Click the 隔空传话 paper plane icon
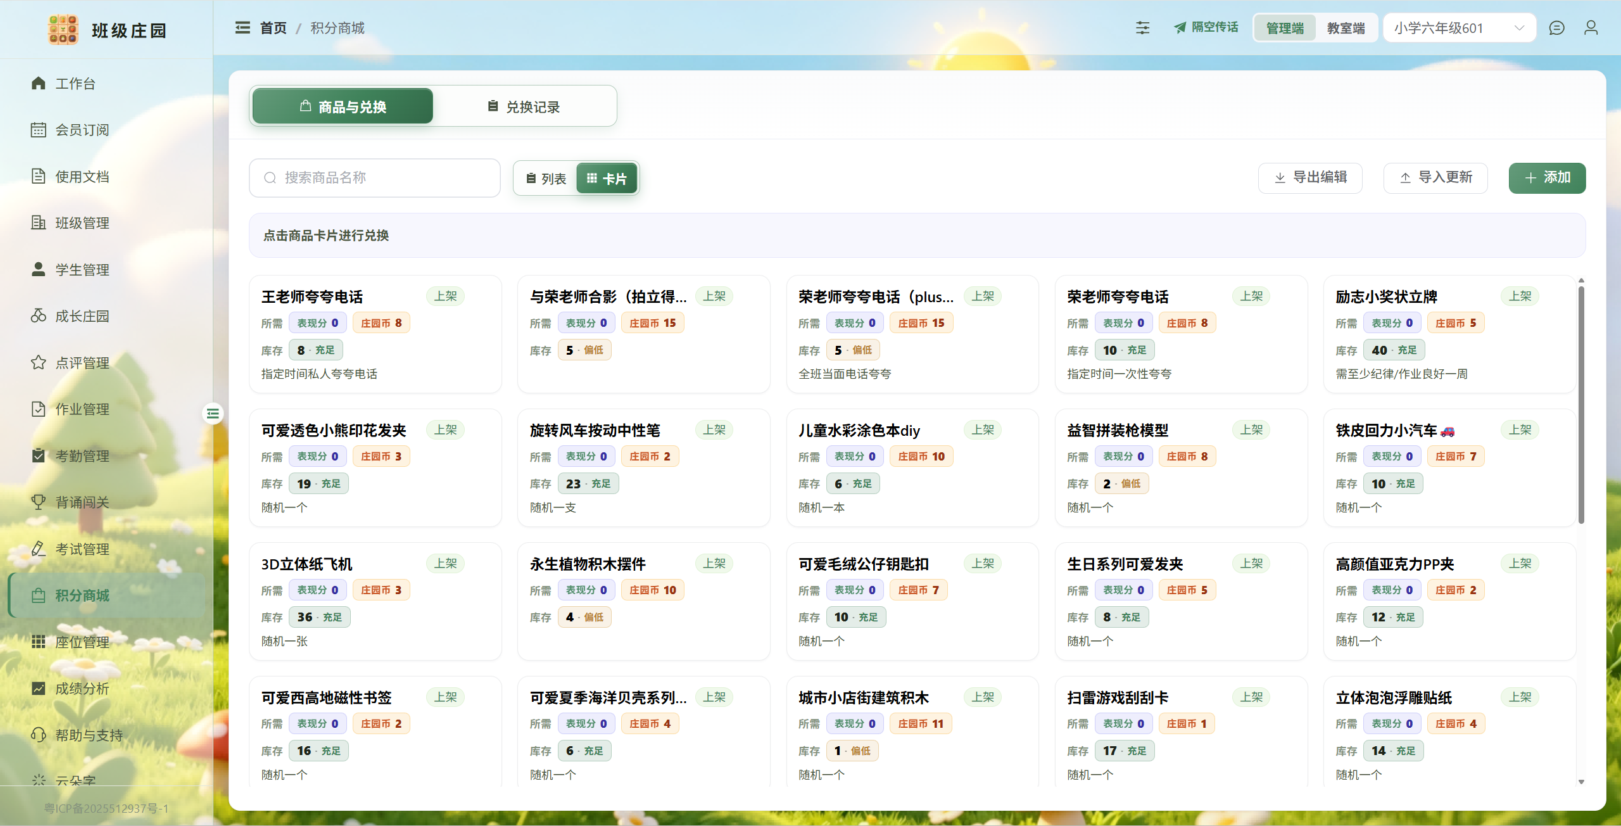This screenshot has height=826, width=1621. point(1180,28)
